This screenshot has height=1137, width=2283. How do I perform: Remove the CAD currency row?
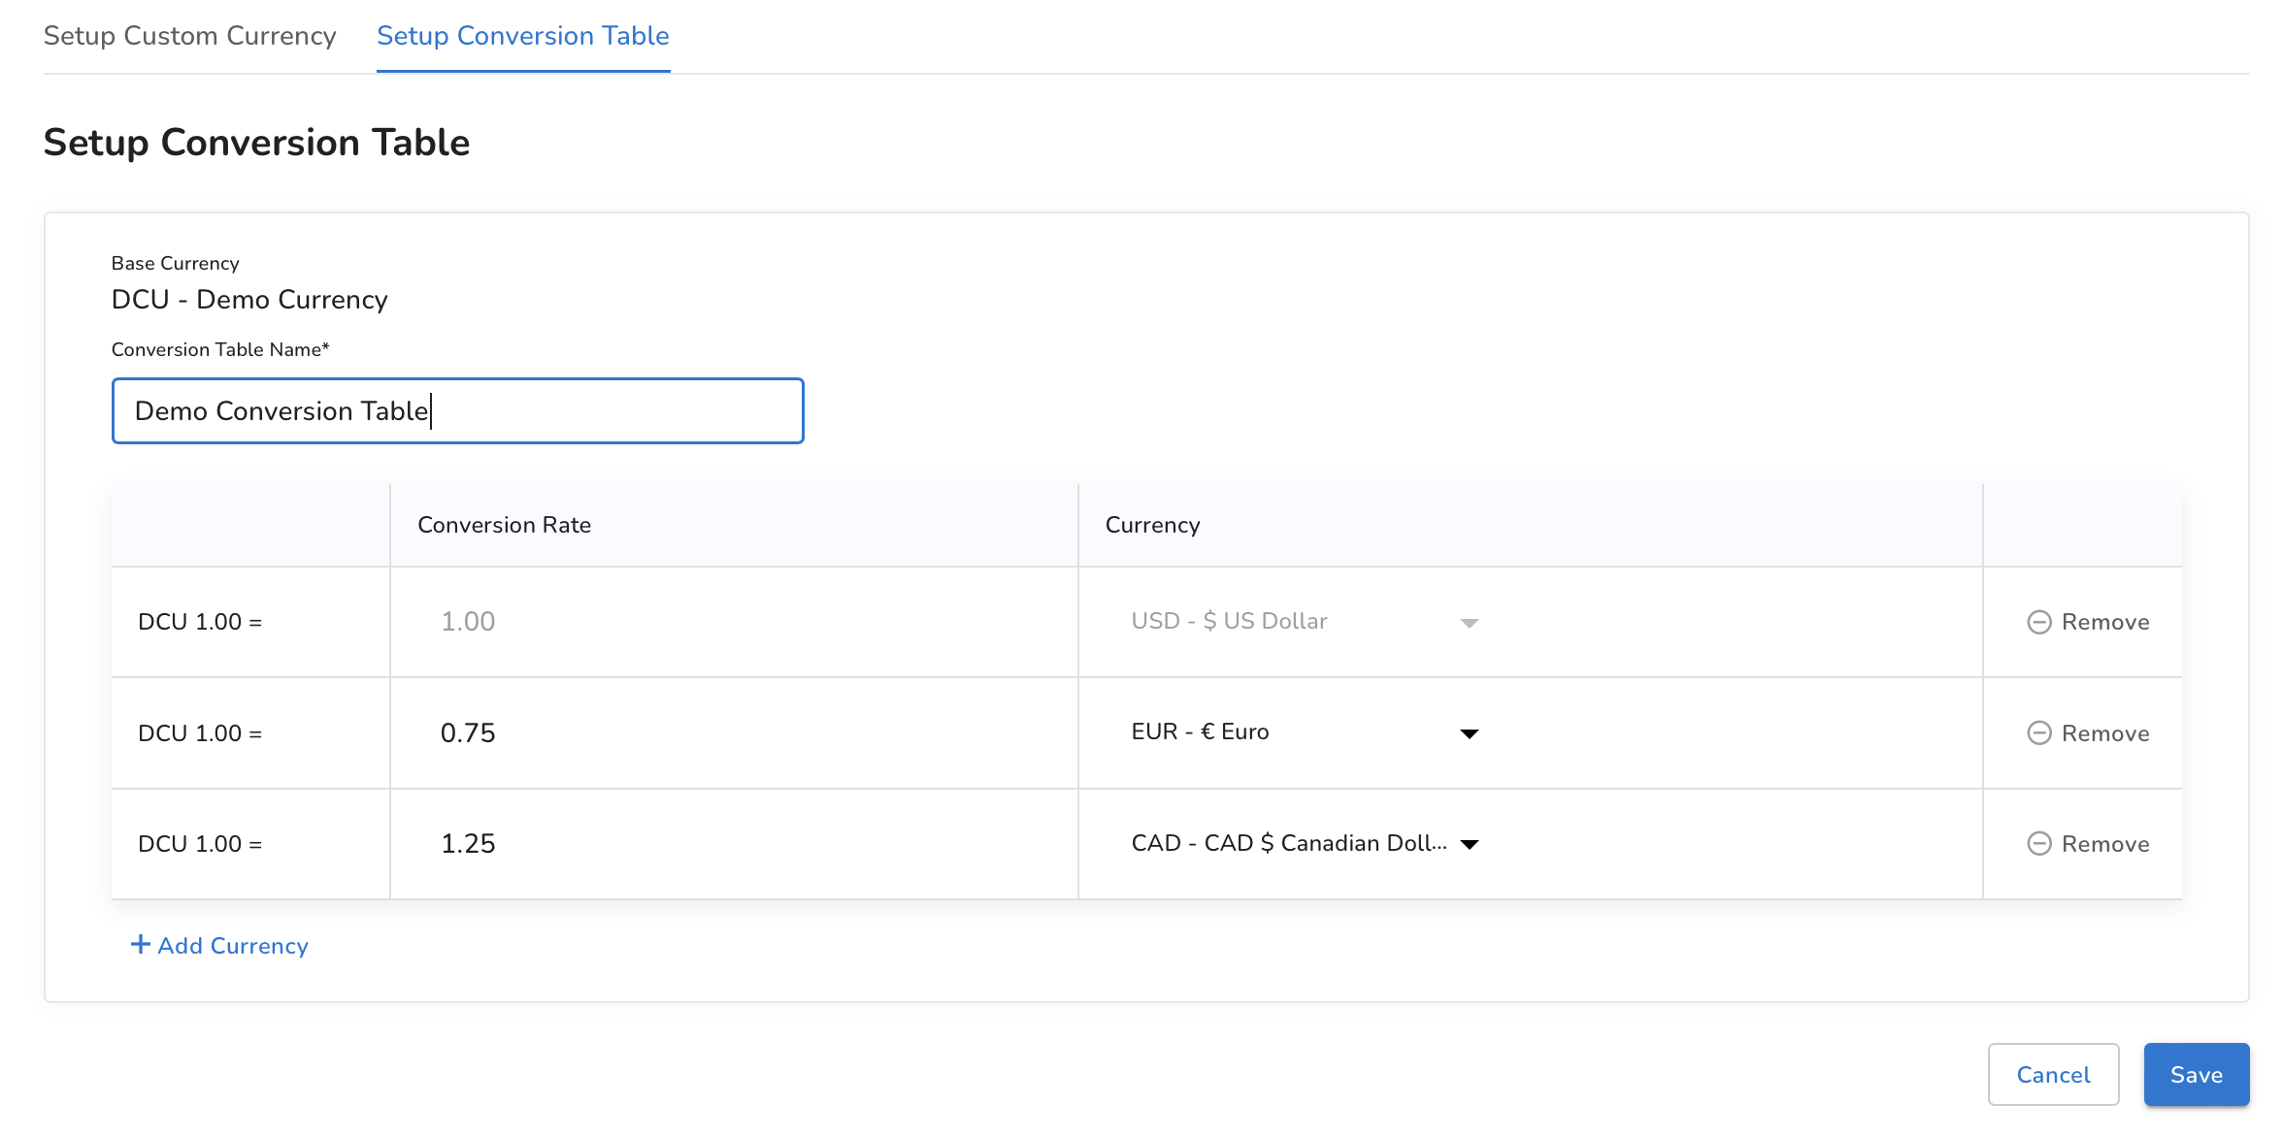point(2104,844)
